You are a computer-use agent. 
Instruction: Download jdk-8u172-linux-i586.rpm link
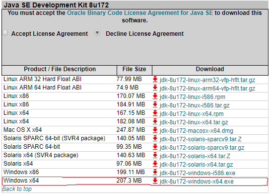pyautogui.click(x=193, y=97)
